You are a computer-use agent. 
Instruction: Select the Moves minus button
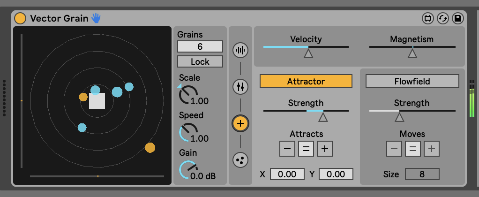[394, 149]
